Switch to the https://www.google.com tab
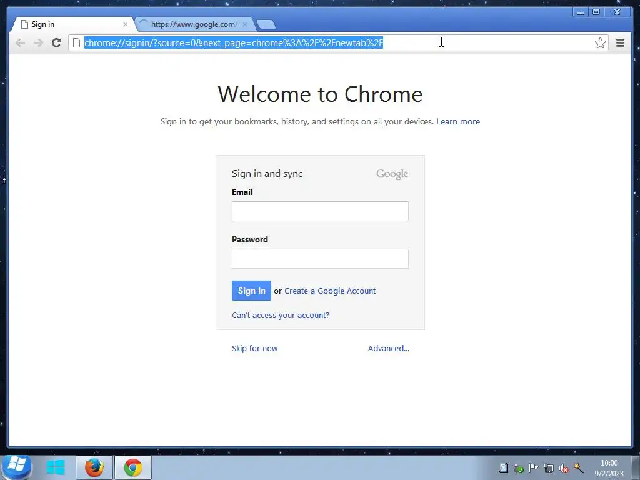640x480 pixels. pos(195,24)
